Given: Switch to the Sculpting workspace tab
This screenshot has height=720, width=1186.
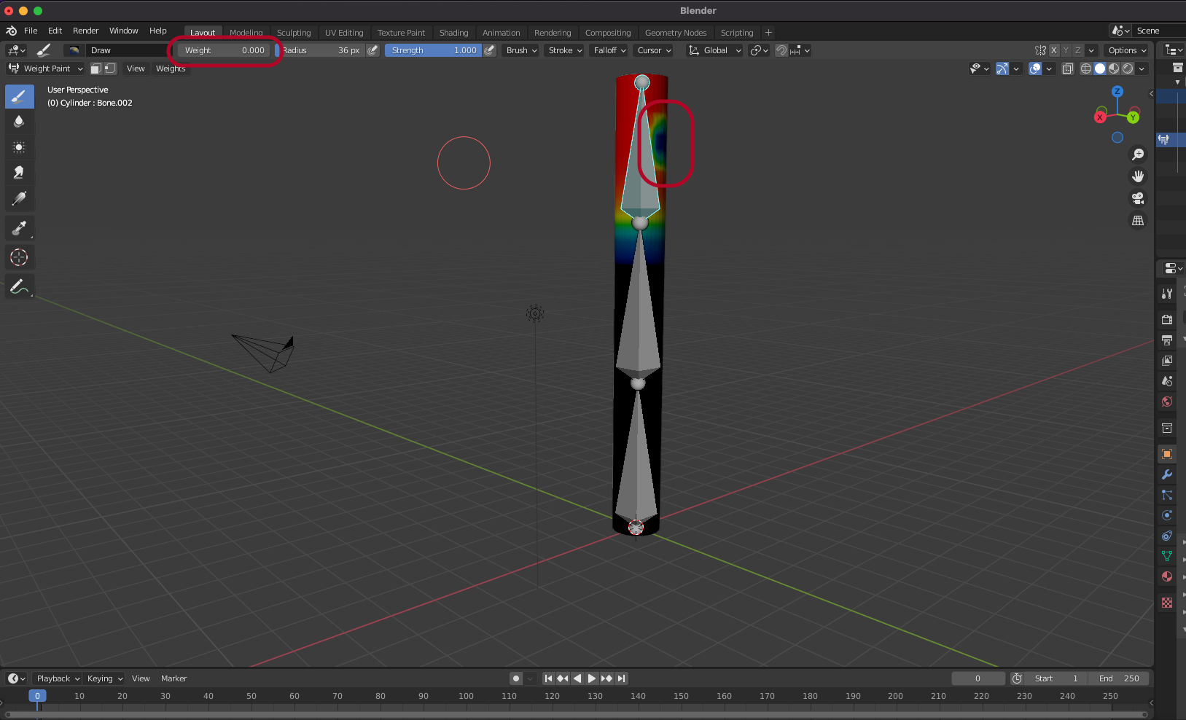Looking at the screenshot, I should pos(294,33).
